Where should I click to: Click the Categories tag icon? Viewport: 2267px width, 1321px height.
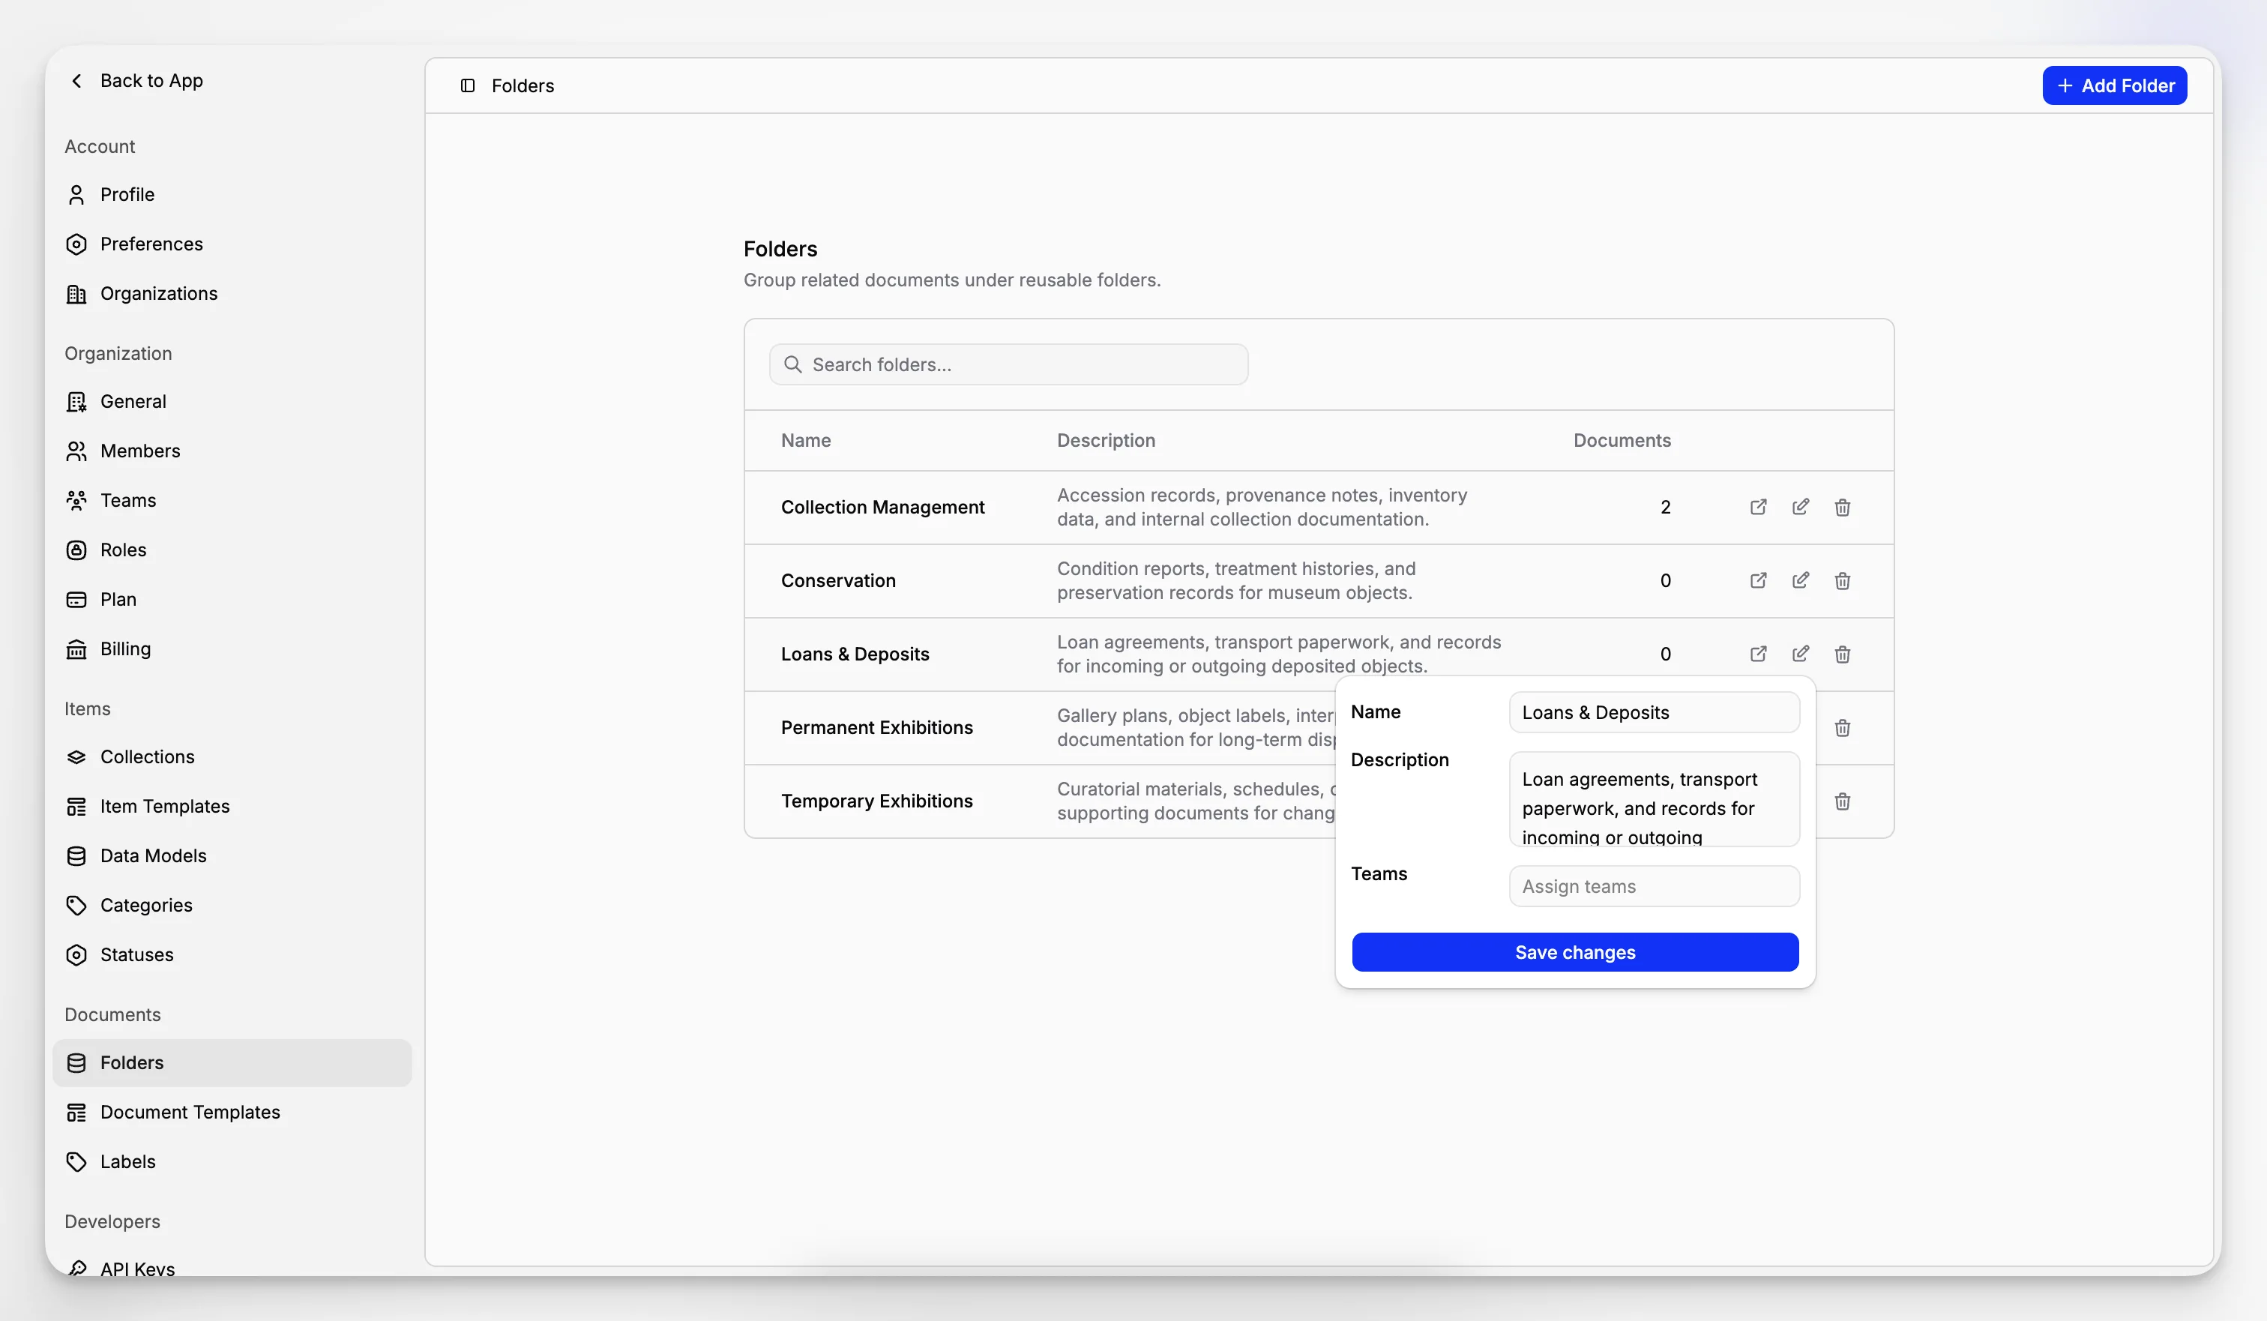pos(76,905)
